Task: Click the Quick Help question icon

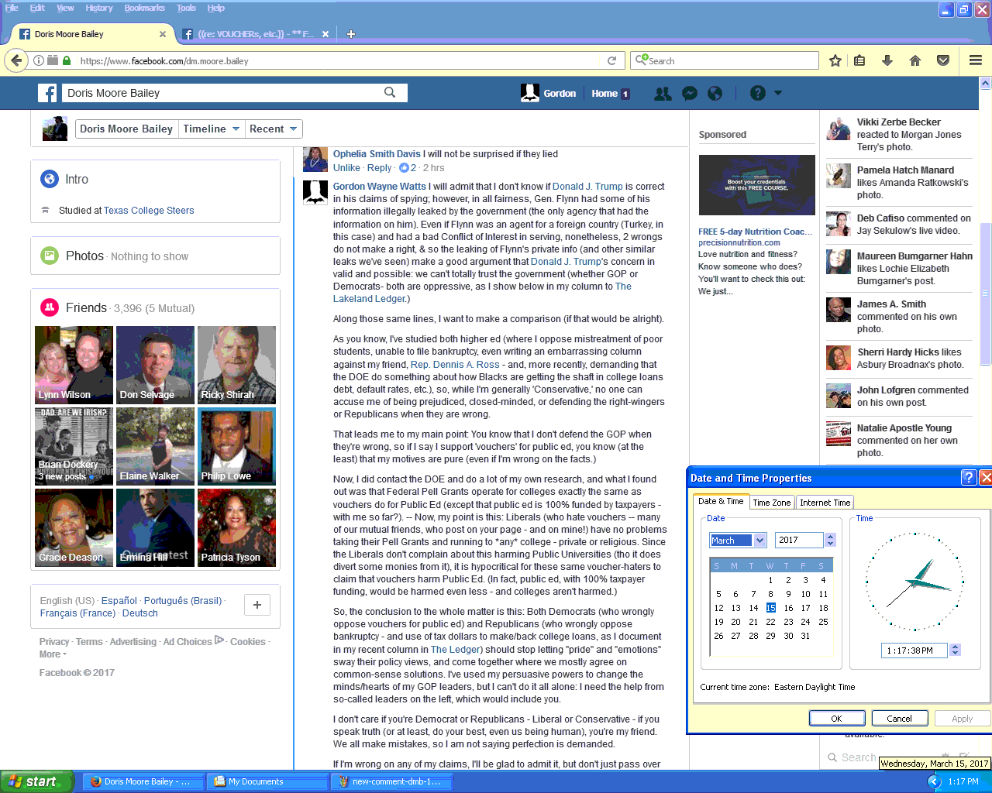Action: 758,94
